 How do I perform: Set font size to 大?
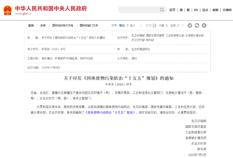(128, 26)
